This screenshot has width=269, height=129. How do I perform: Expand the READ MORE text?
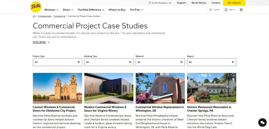coord(41,42)
